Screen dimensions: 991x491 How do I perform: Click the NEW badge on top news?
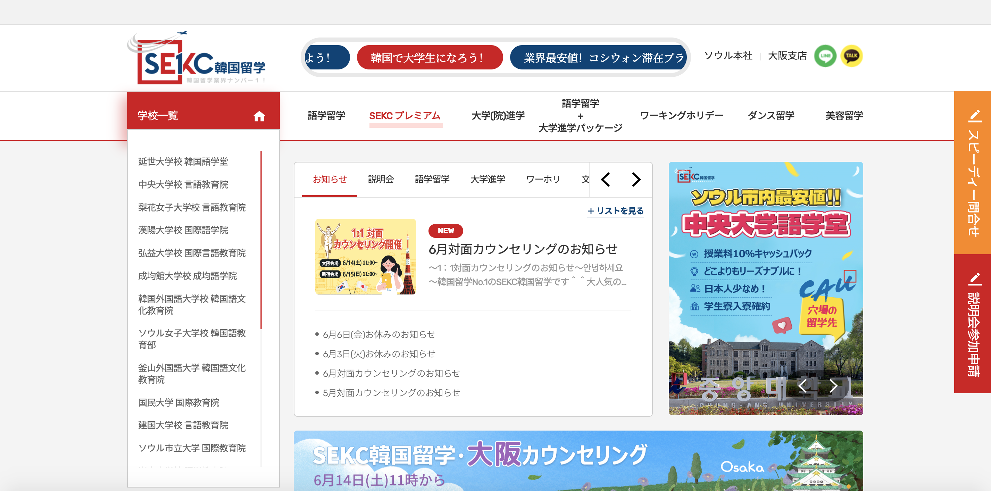[x=445, y=231]
